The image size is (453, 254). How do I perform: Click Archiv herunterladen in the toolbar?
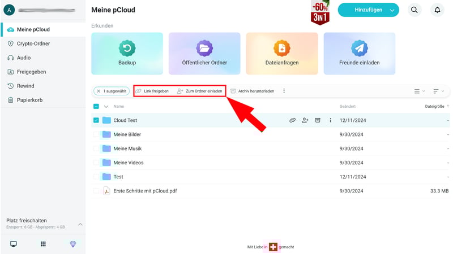click(x=252, y=91)
